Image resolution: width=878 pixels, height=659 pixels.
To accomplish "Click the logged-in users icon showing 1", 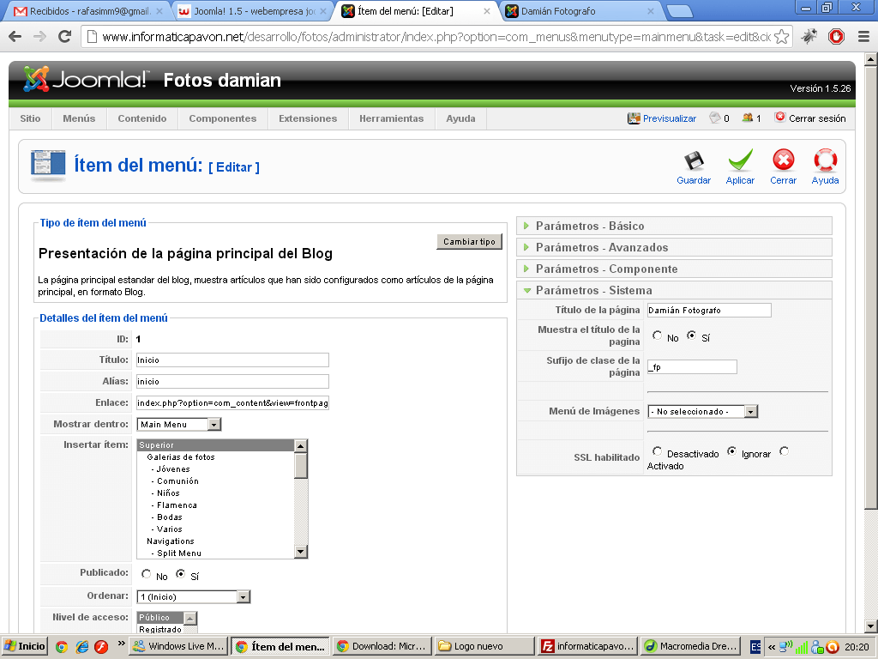I will point(748,118).
